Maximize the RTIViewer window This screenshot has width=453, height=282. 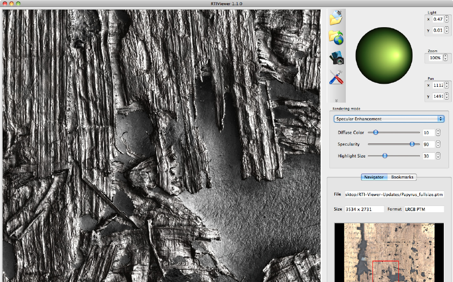click(x=18, y=4)
